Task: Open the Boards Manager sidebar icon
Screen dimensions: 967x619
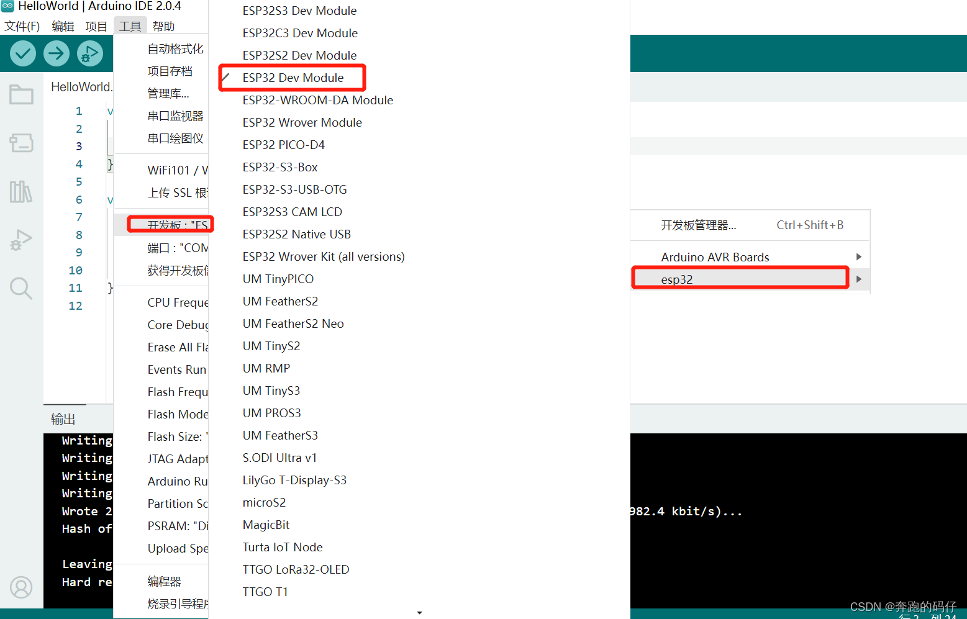Action: click(x=21, y=143)
